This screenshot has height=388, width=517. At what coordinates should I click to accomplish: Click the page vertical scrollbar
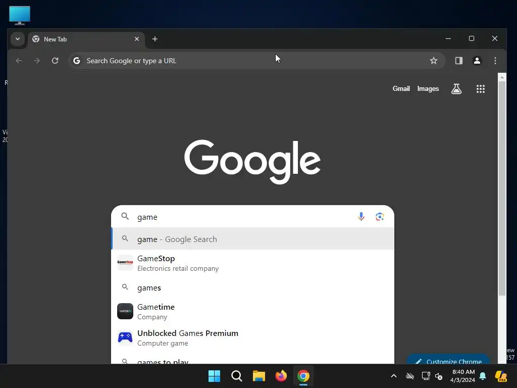coord(502,188)
